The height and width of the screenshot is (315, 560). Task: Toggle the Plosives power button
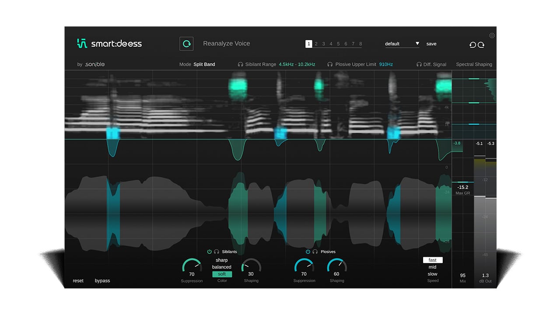(x=308, y=252)
